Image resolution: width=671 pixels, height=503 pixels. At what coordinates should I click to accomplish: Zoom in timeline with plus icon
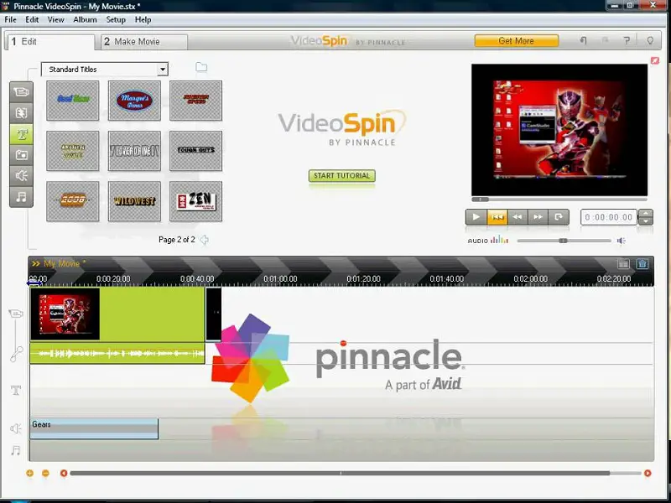(29, 473)
